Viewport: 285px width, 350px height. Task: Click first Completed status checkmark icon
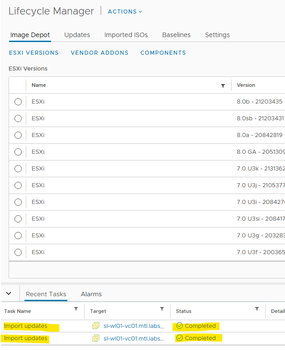[180, 326]
